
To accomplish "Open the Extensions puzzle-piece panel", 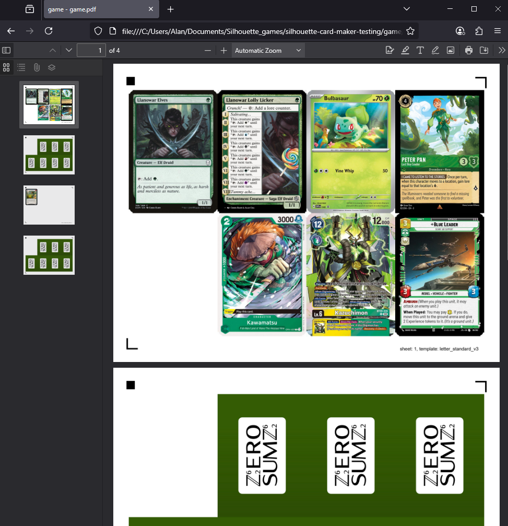I will click(x=479, y=31).
